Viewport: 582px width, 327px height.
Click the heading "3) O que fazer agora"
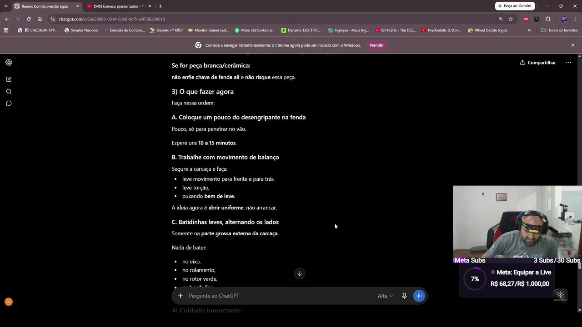(x=202, y=92)
